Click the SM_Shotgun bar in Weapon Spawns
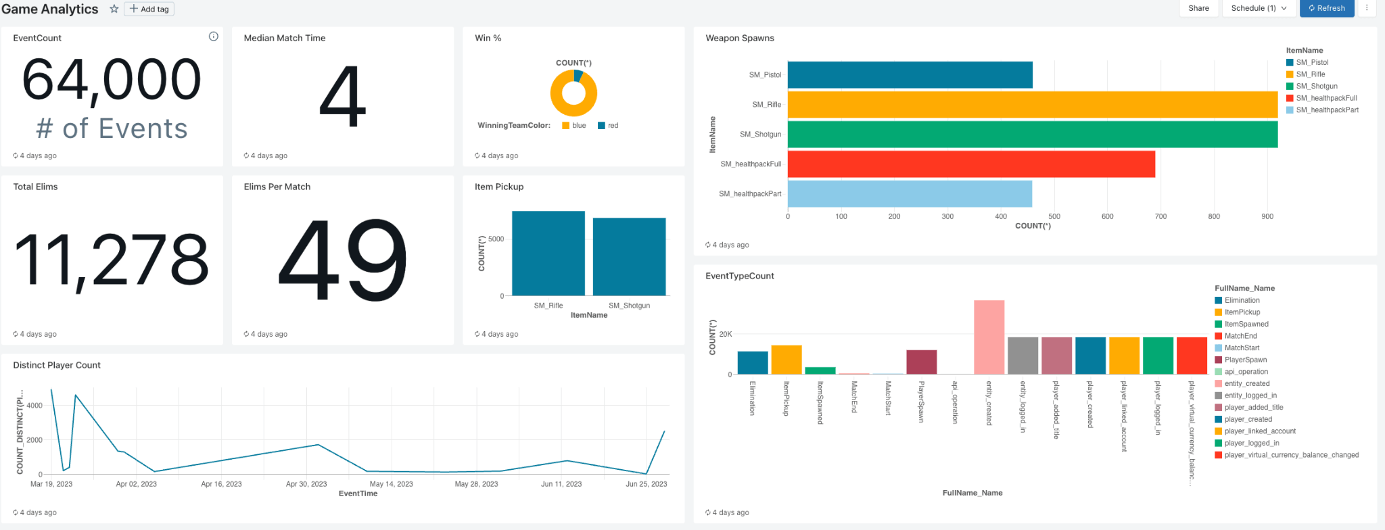The image size is (1385, 530). 1033,135
